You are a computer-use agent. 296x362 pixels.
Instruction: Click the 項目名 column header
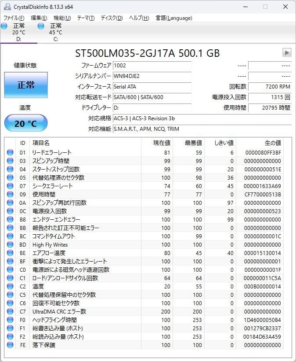(x=85, y=143)
